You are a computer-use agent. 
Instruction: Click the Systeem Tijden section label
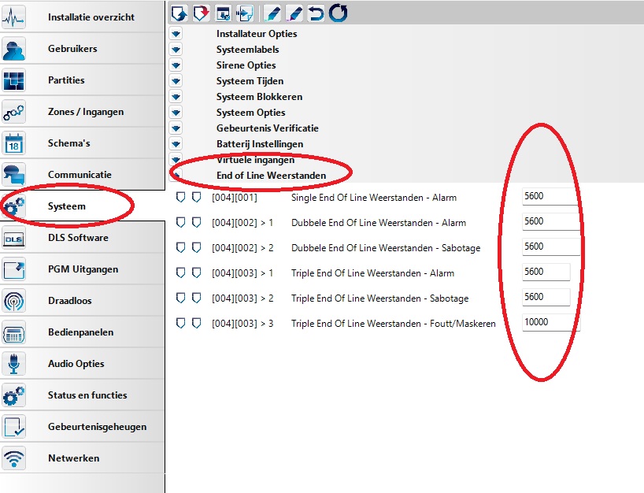coord(250,81)
